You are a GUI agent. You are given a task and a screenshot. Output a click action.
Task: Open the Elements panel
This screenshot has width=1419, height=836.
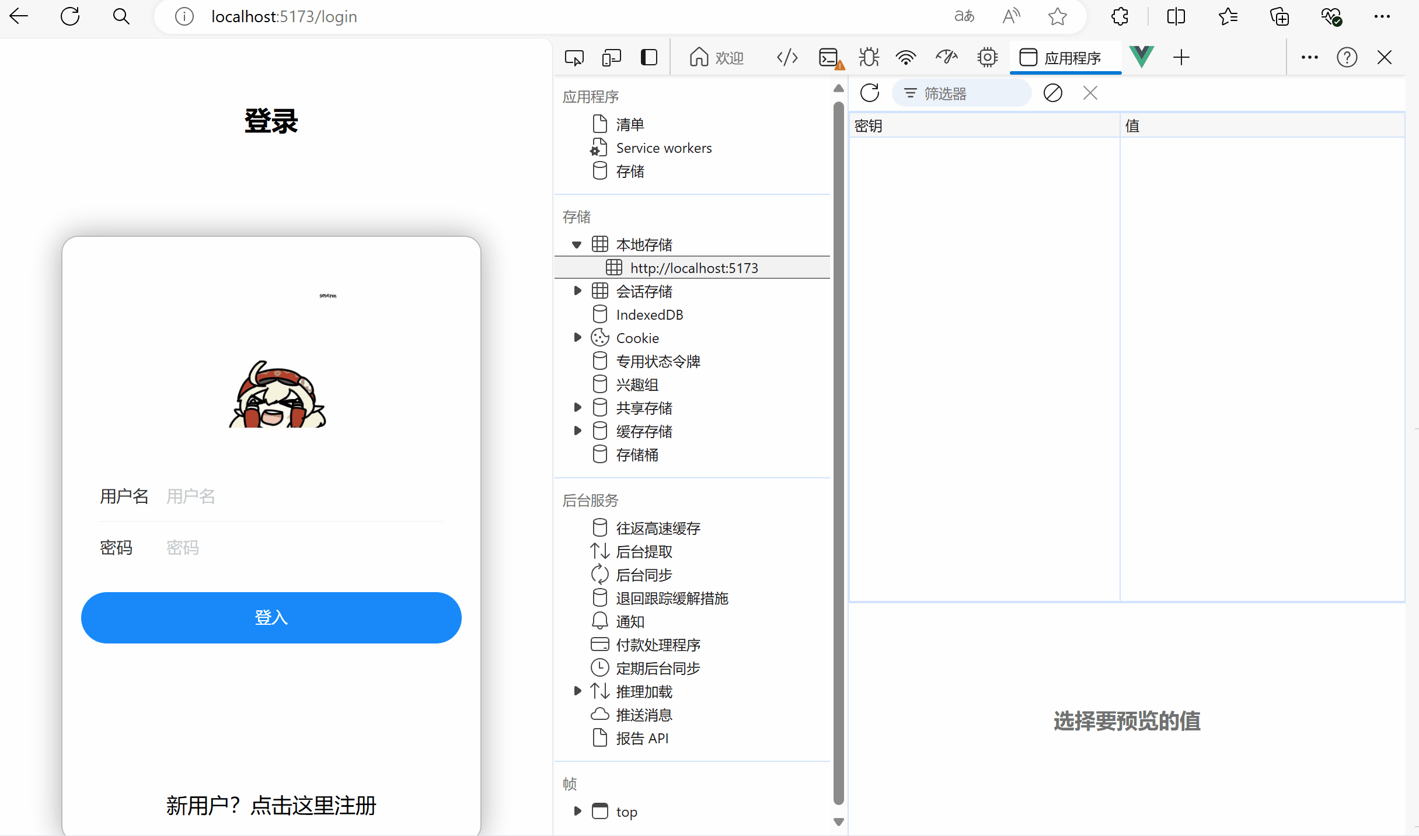pos(787,57)
